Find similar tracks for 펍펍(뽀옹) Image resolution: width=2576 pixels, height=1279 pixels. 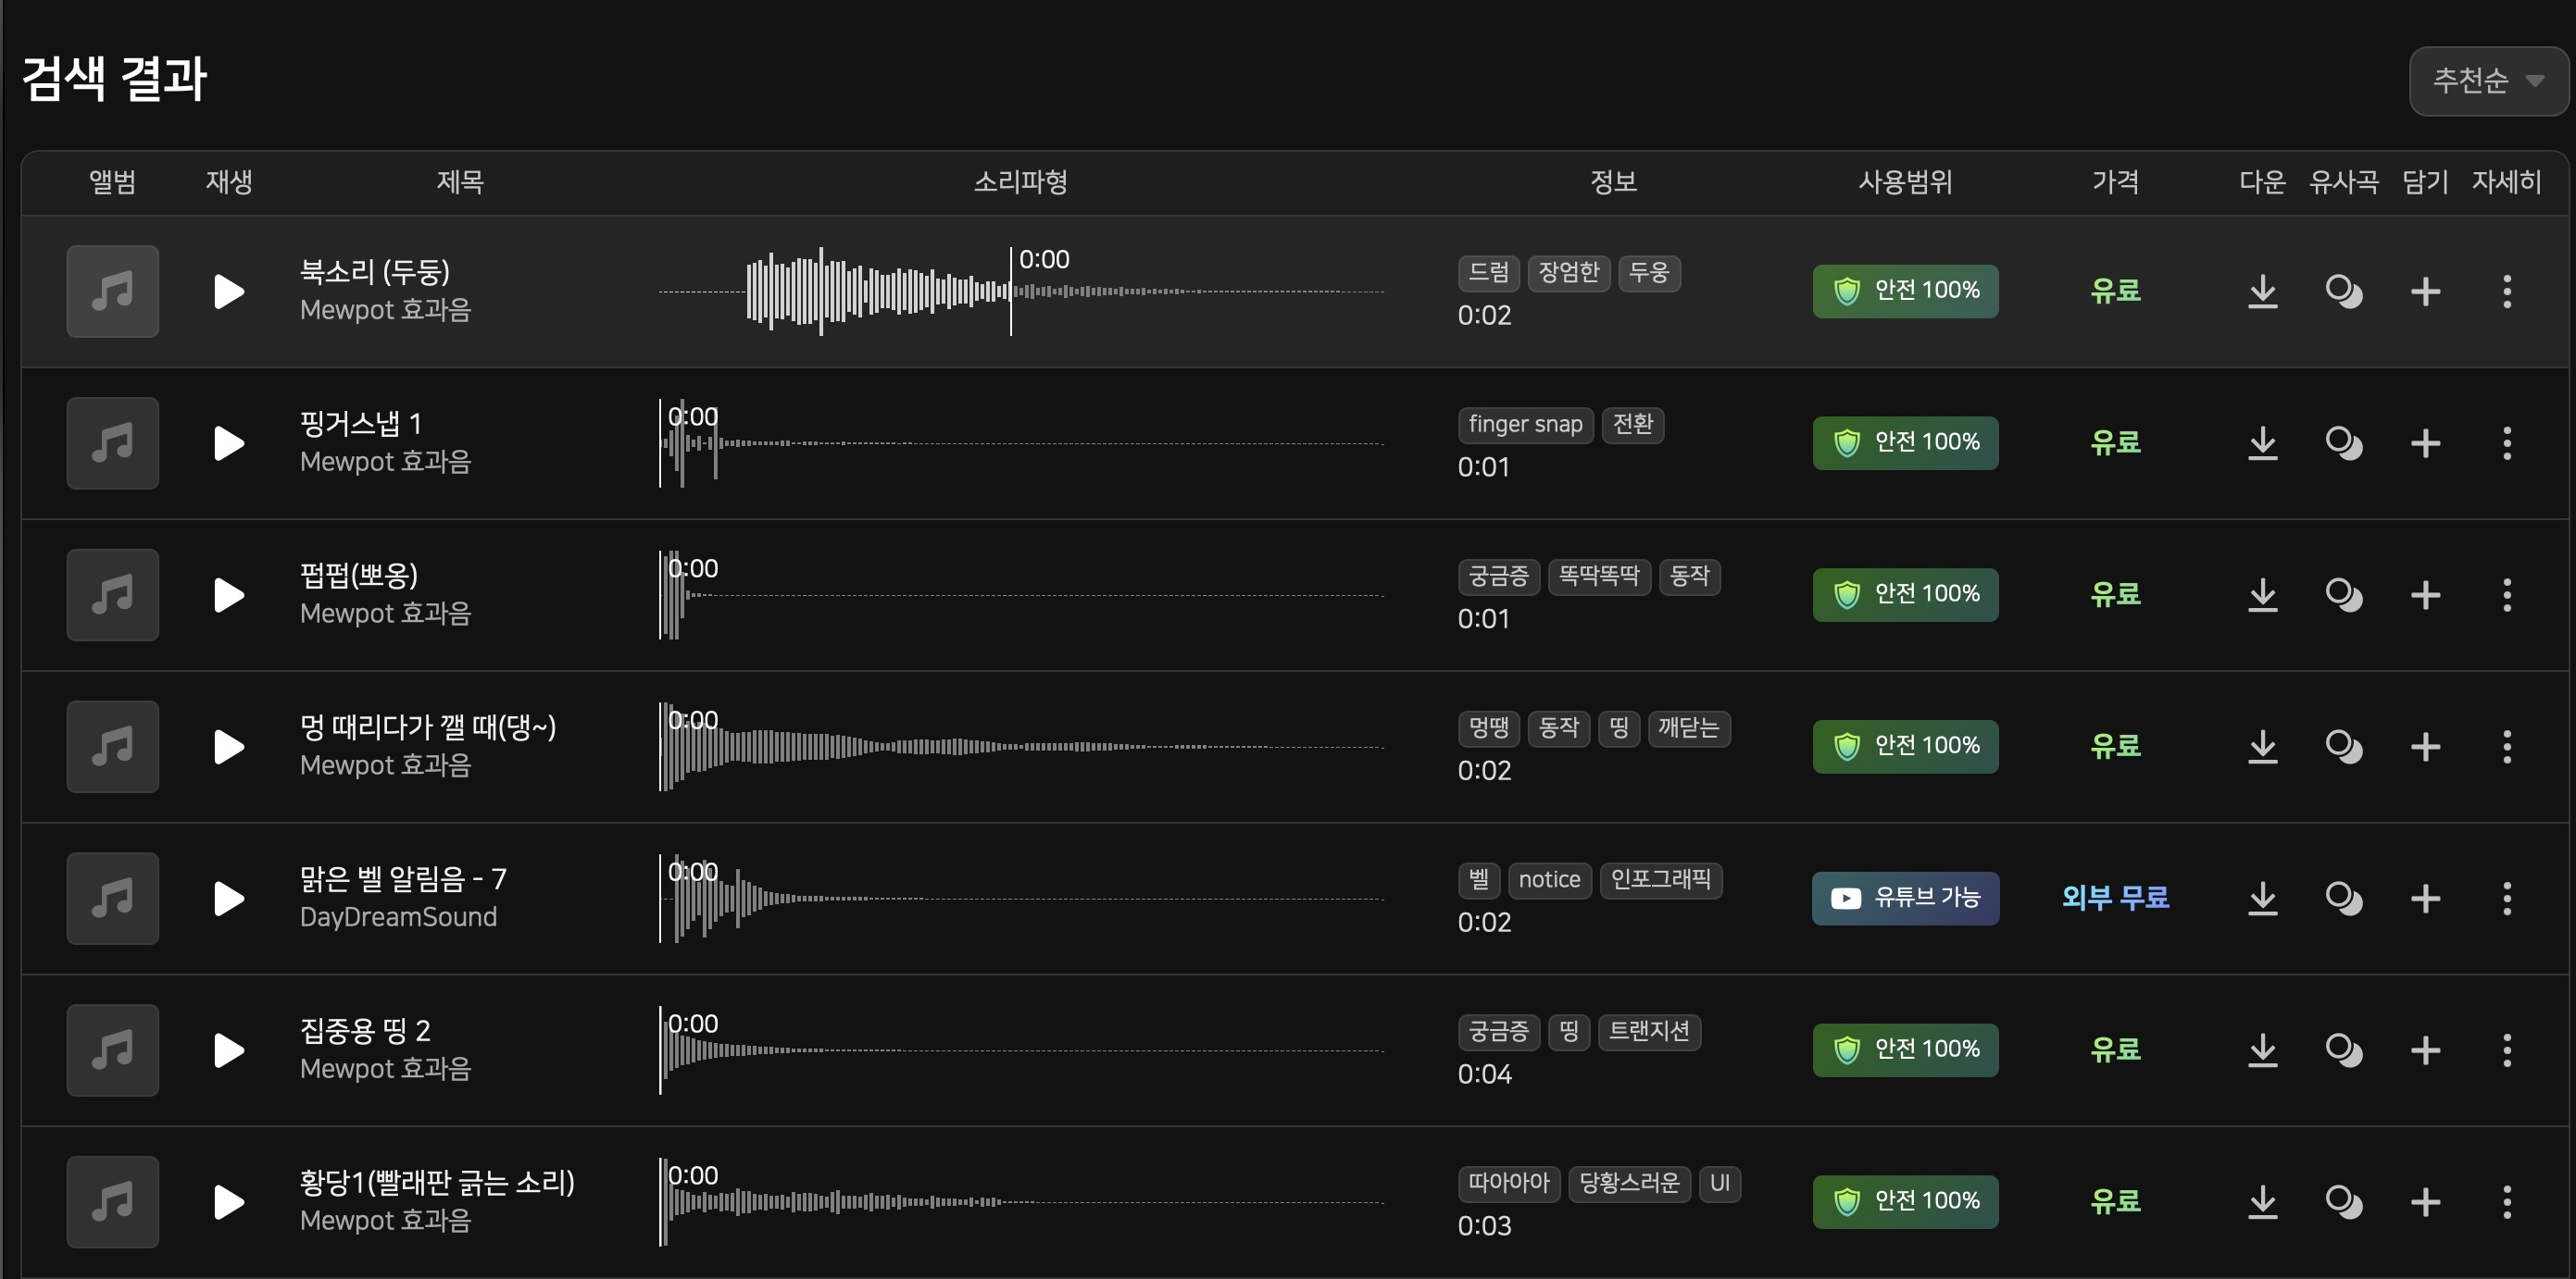pos(2343,595)
